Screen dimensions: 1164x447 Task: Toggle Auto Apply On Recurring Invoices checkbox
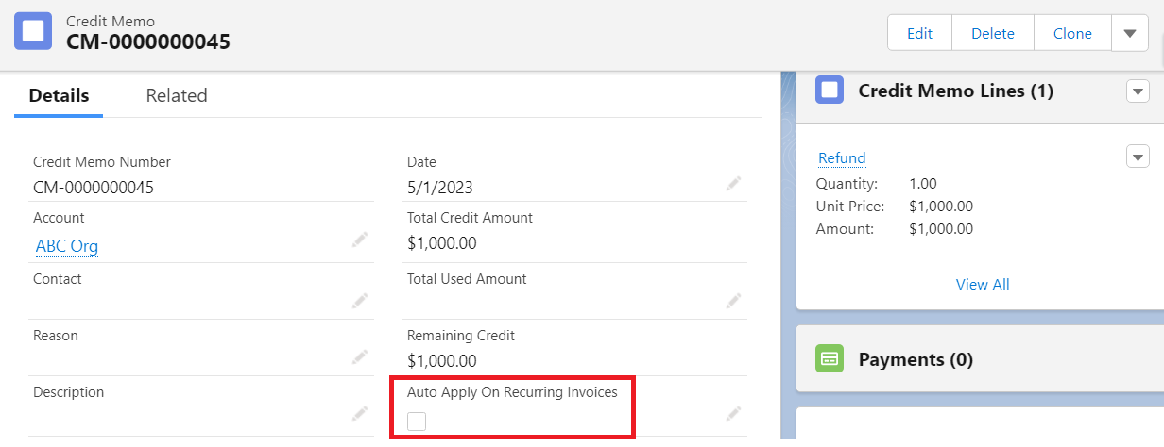point(417,422)
